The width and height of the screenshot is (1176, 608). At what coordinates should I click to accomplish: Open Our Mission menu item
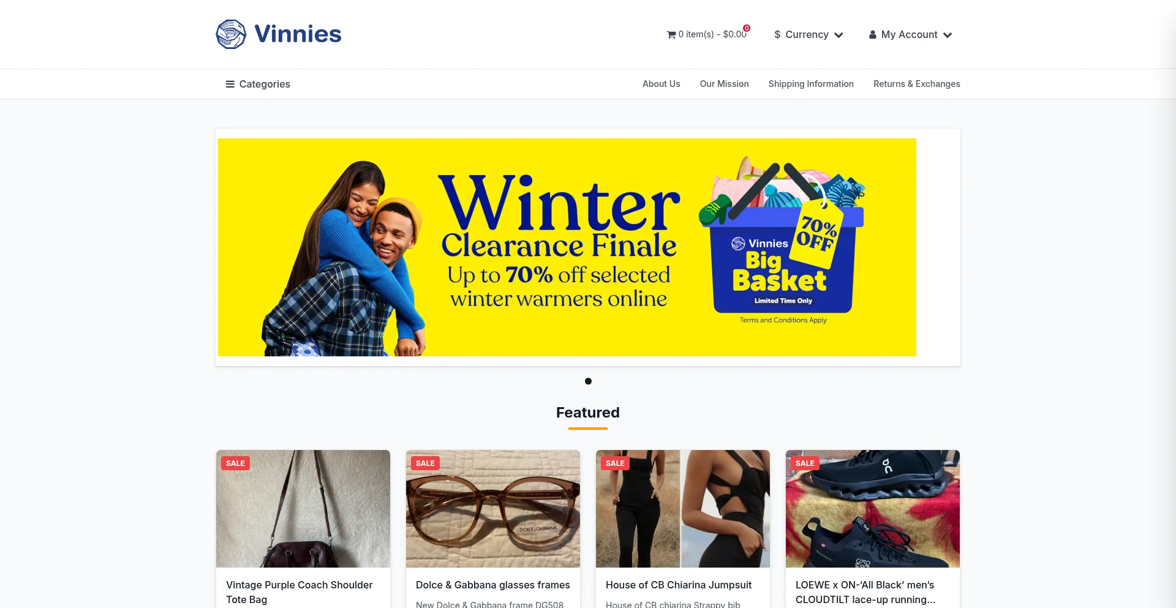(725, 84)
